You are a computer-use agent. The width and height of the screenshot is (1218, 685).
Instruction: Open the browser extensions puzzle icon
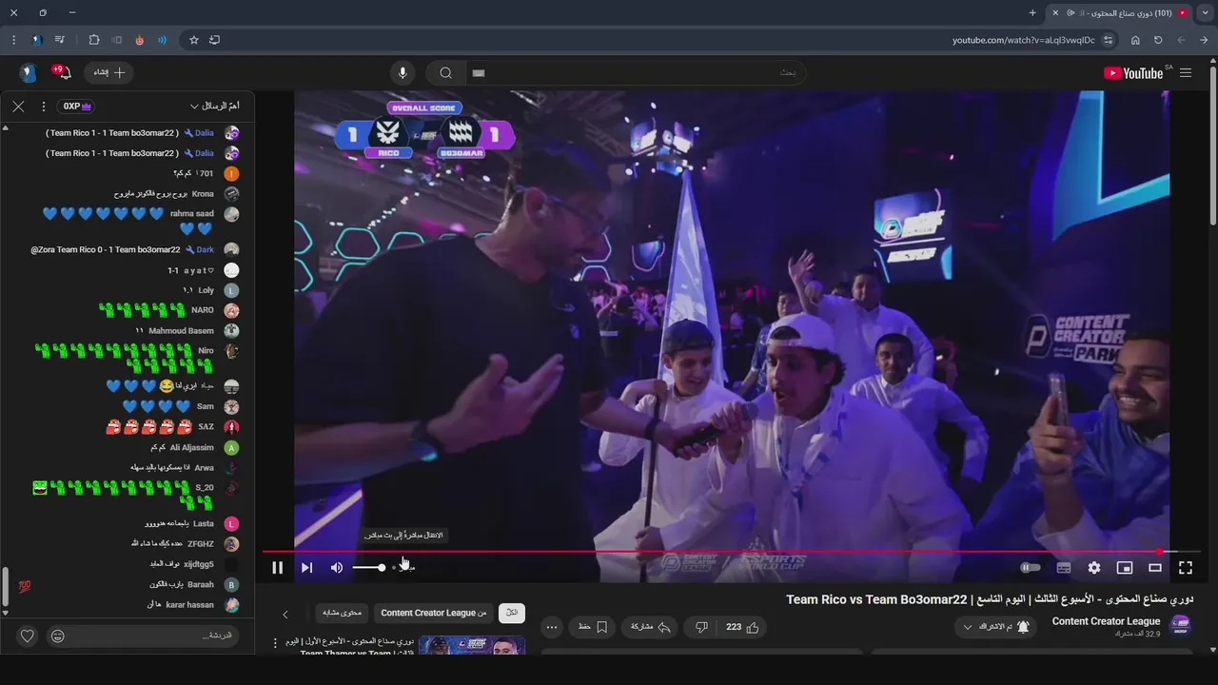pyautogui.click(x=93, y=40)
